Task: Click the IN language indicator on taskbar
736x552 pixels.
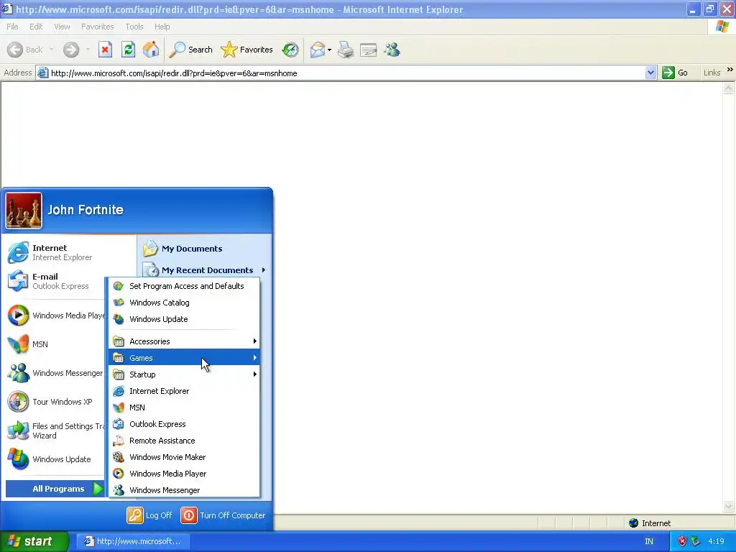Action: pos(649,541)
